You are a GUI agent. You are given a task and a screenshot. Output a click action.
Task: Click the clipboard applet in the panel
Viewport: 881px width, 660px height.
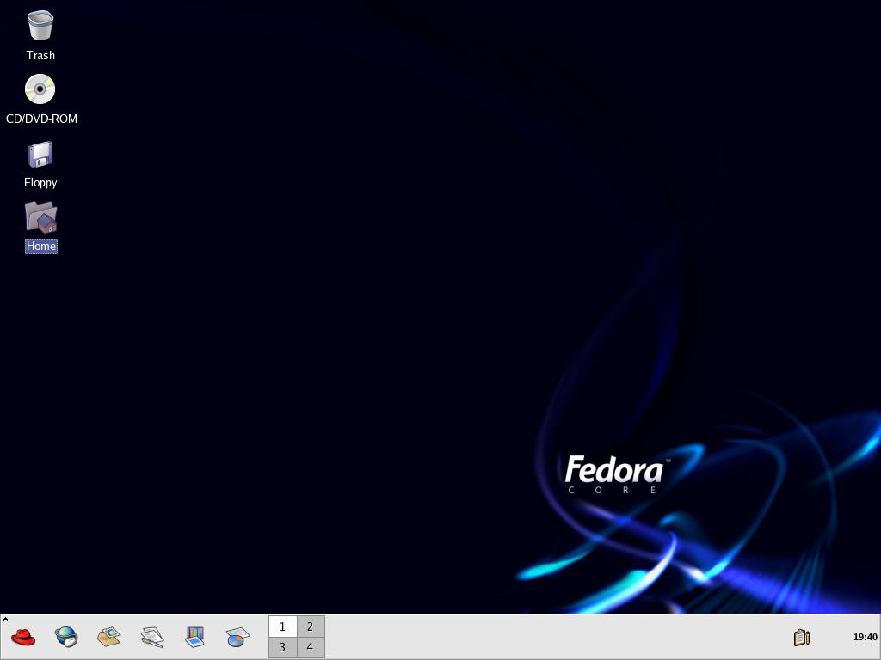click(x=801, y=638)
